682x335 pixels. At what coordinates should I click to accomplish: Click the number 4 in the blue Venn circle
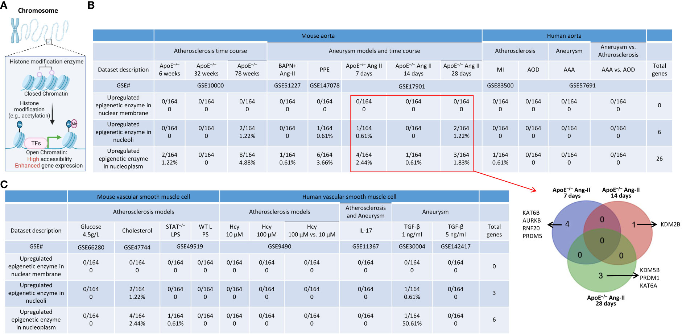click(567, 224)
